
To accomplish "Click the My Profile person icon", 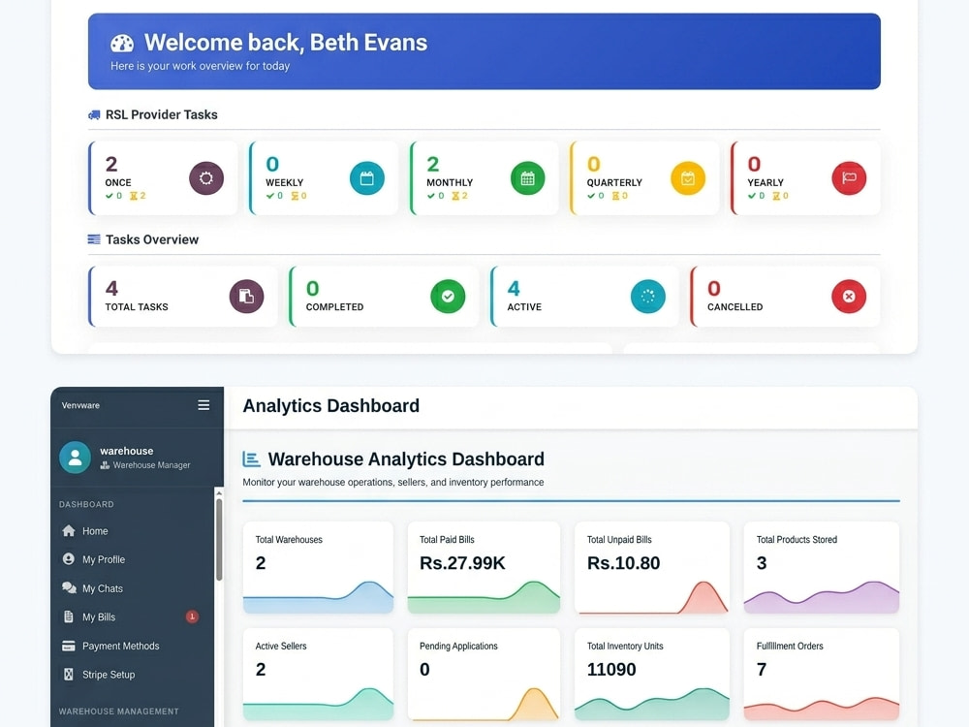I will click(x=69, y=559).
